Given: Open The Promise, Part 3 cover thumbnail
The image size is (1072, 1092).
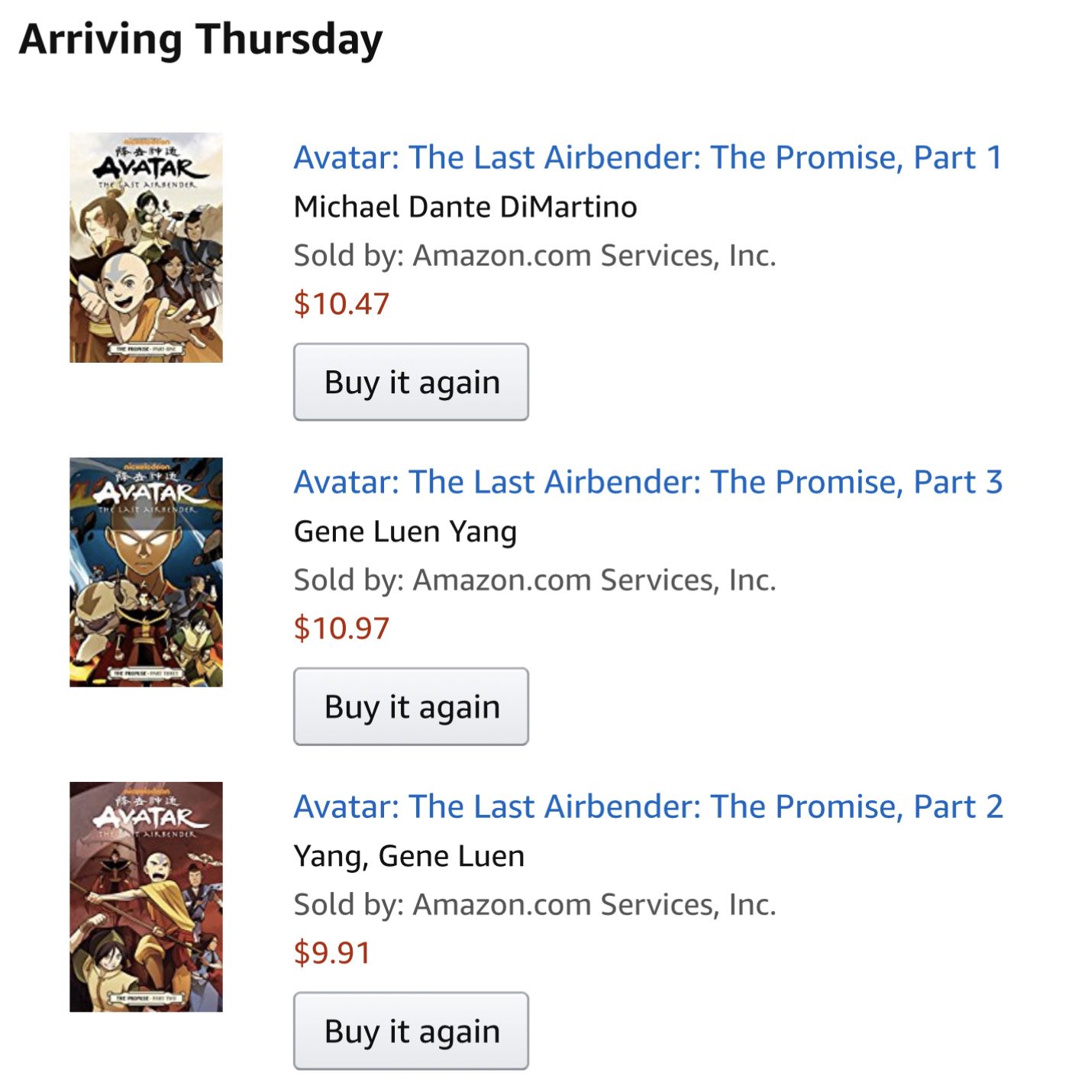Looking at the screenshot, I should [146, 572].
